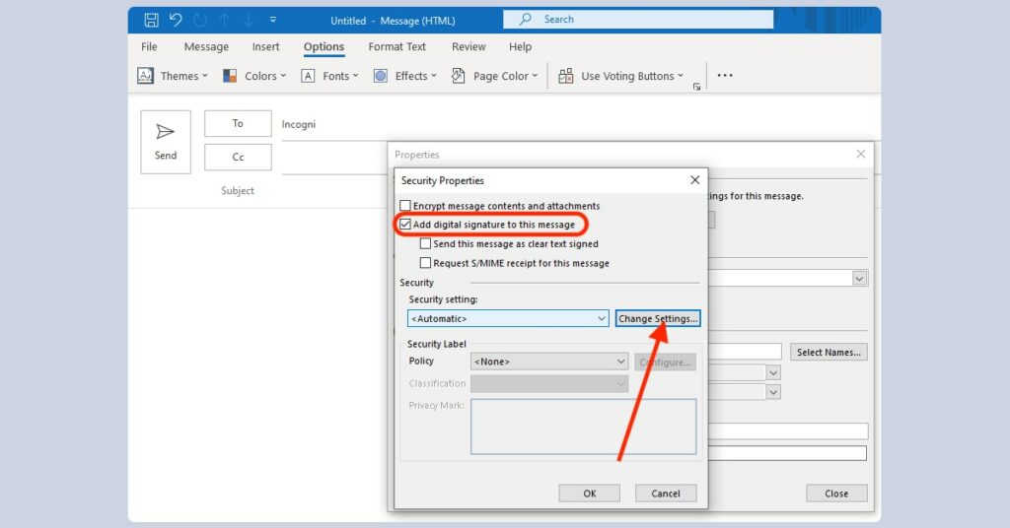The image size is (1010, 528).
Task: Click the Page Color icon
Action: click(459, 76)
